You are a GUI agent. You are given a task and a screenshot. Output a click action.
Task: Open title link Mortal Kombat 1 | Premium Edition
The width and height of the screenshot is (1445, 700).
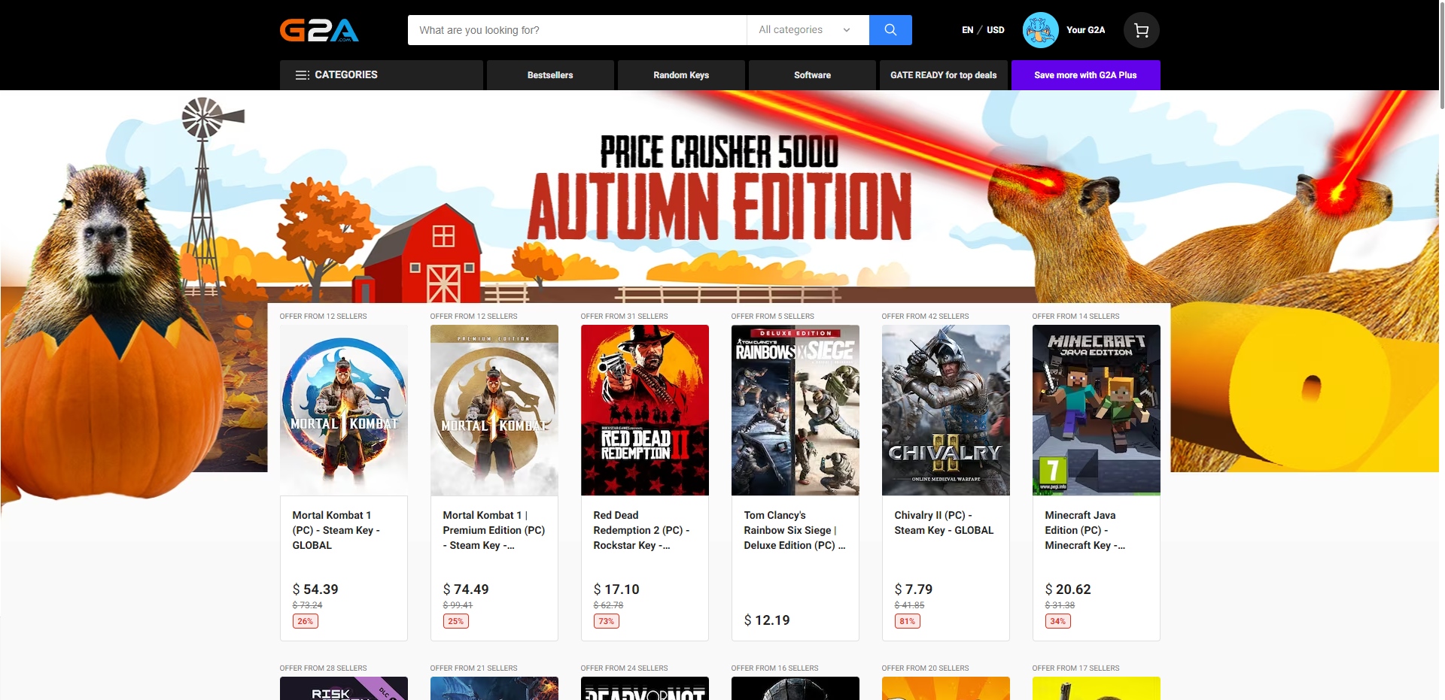[494, 530]
